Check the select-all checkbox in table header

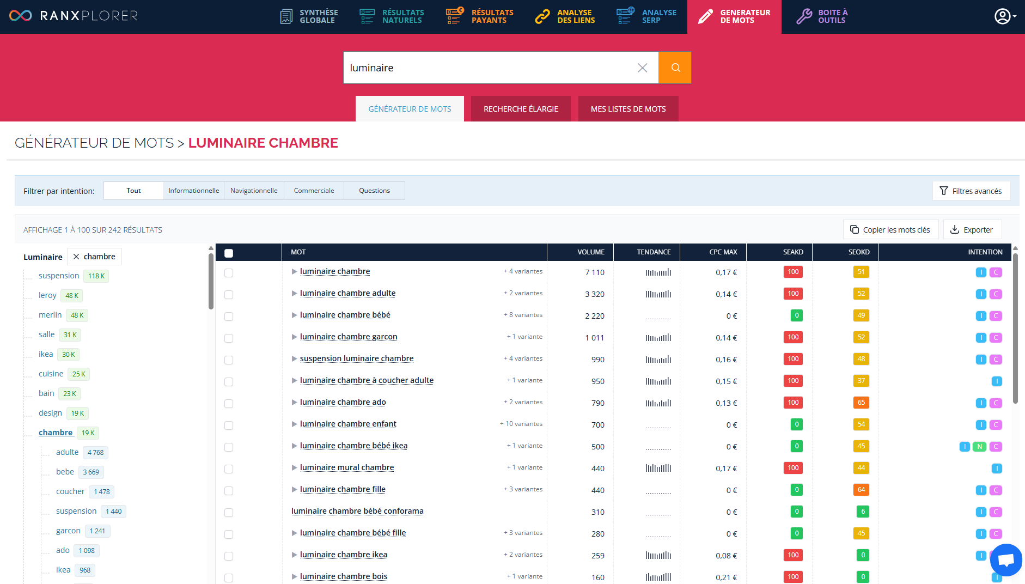click(229, 253)
